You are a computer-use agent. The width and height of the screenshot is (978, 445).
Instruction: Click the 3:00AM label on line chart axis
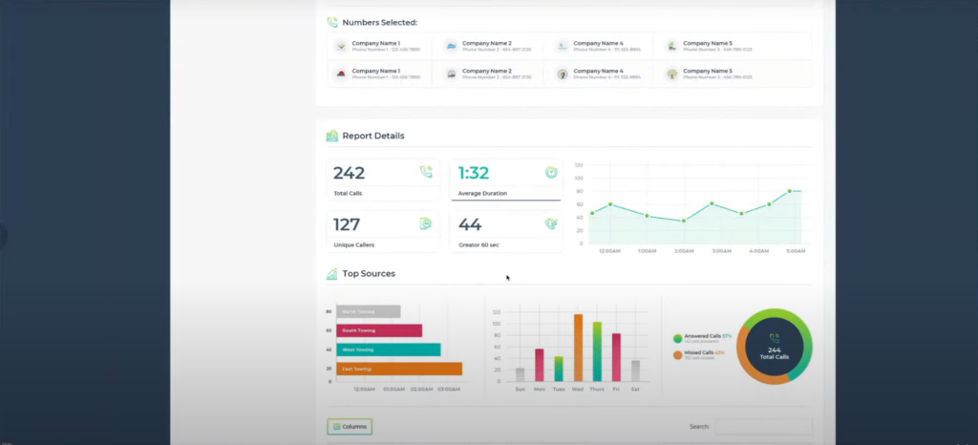(722, 251)
